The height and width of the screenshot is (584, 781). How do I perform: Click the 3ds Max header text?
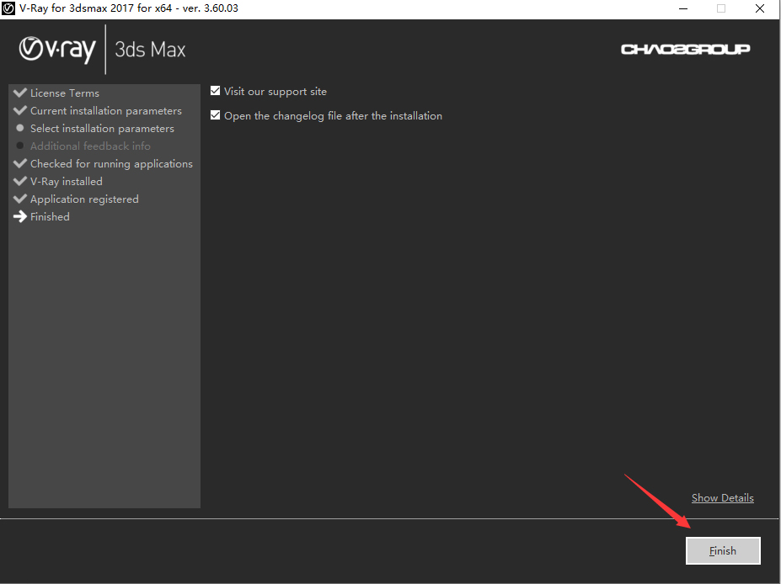150,50
